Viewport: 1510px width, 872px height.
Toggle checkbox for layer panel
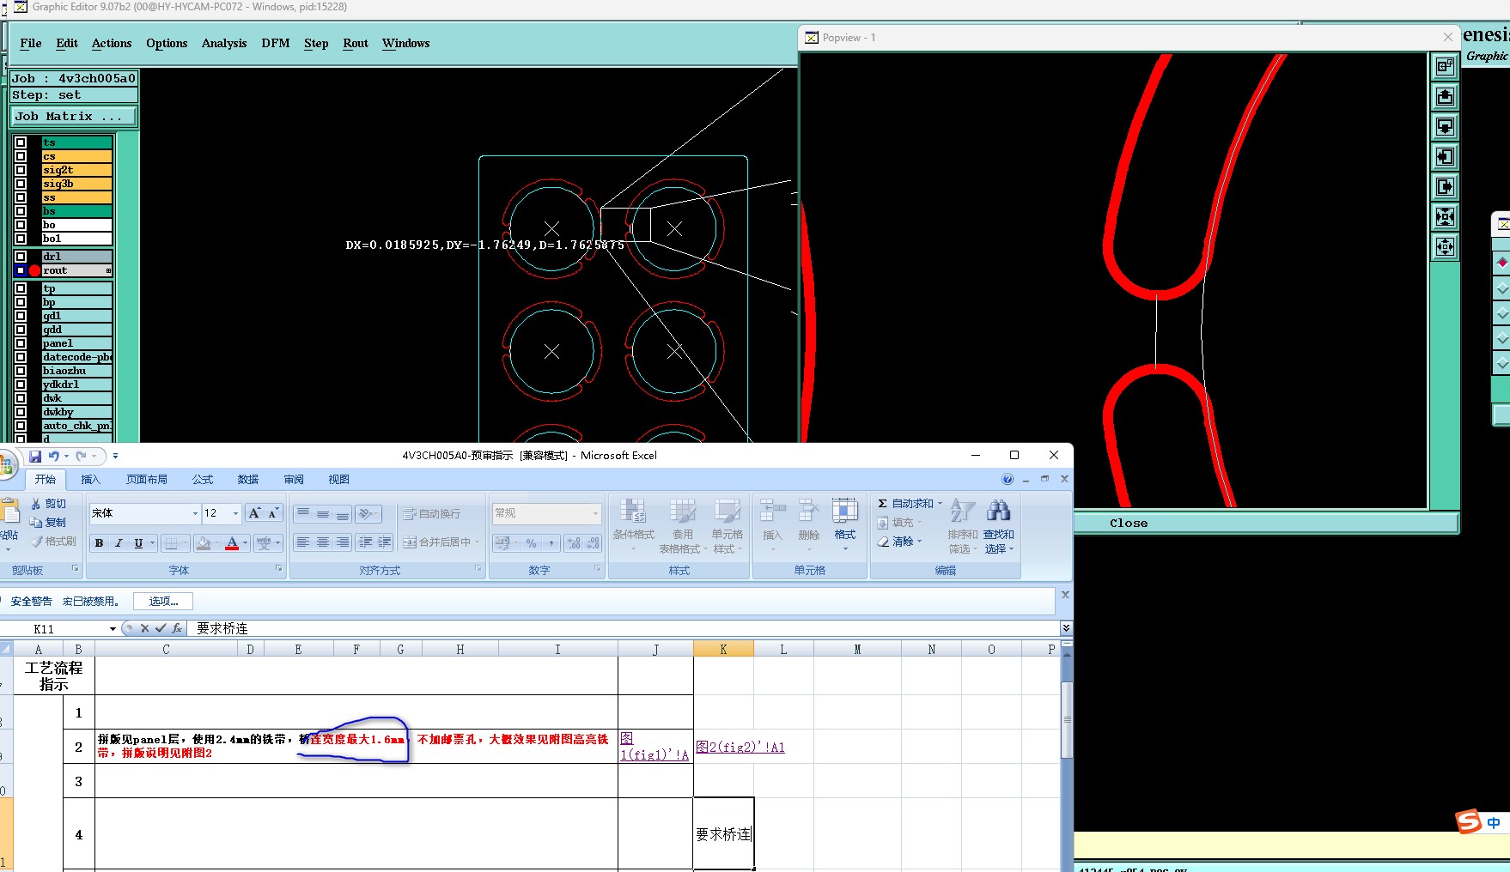[21, 343]
